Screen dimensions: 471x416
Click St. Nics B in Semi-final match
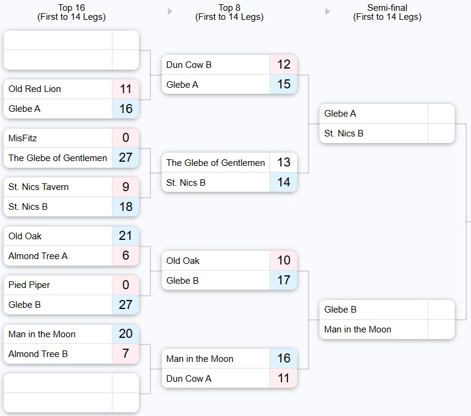click(343, 133)
